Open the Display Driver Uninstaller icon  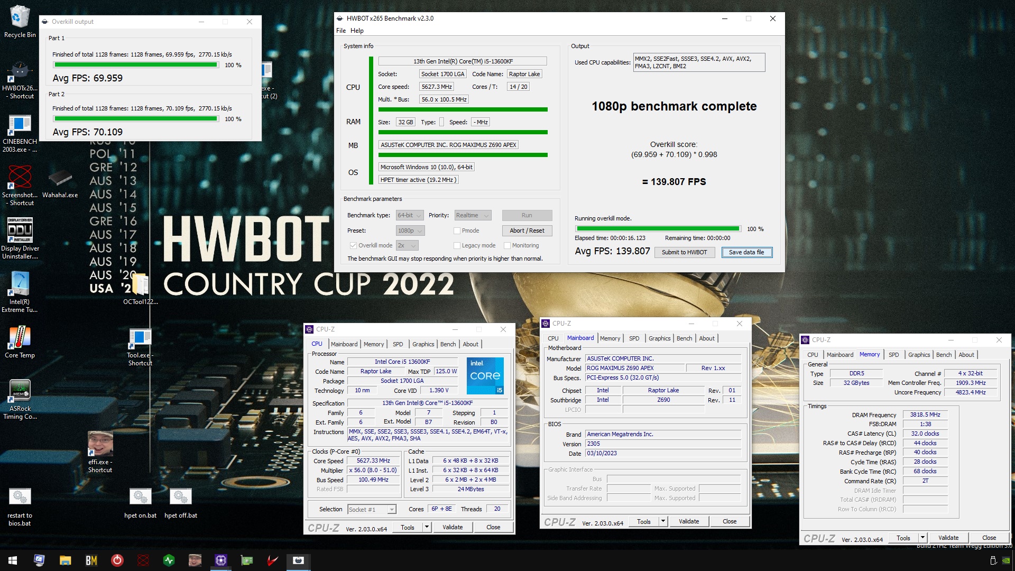(20, 239)
